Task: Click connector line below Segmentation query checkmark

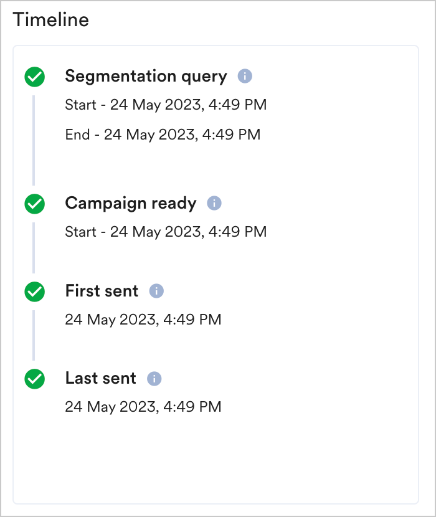Action: [34, 140]
